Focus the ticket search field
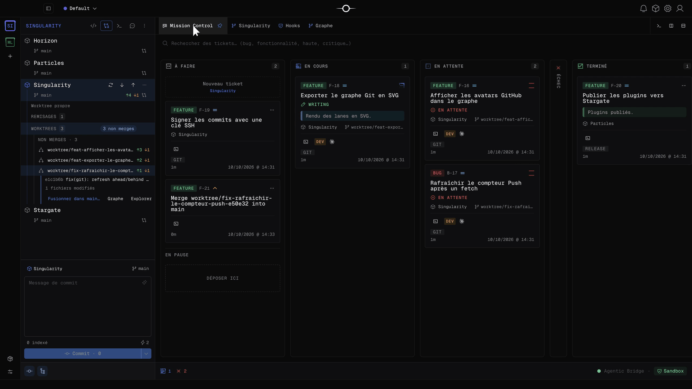The width and height of the screenshot is (692, 389). pyautogui.click(x=424, y=43)
